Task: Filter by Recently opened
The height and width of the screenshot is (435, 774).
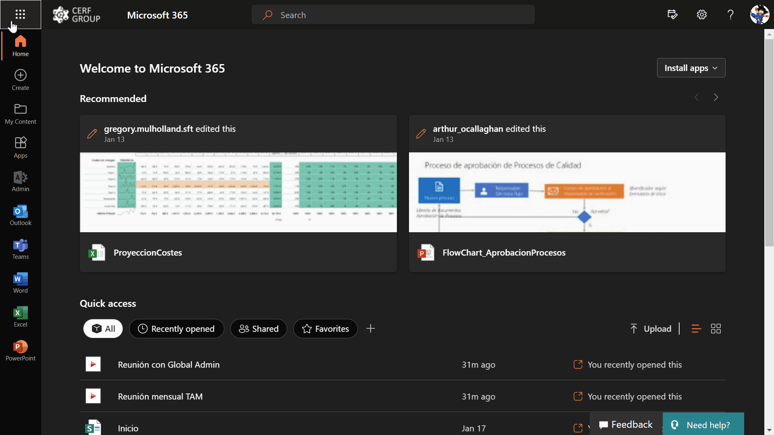Action: tap(176, 329)
